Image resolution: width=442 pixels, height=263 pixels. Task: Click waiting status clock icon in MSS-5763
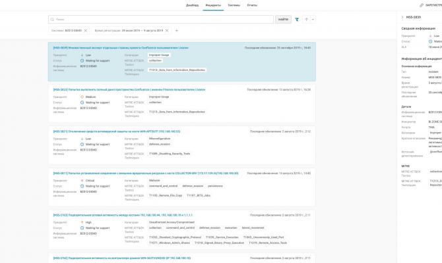pos(82,228)
